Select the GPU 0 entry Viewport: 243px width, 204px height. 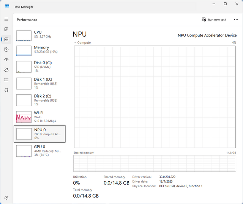(x=39, y=151)
